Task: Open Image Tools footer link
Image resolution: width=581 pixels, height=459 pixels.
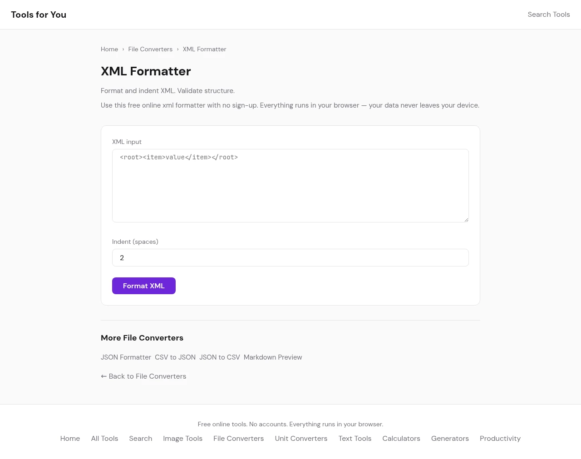Action: point(182,439)
